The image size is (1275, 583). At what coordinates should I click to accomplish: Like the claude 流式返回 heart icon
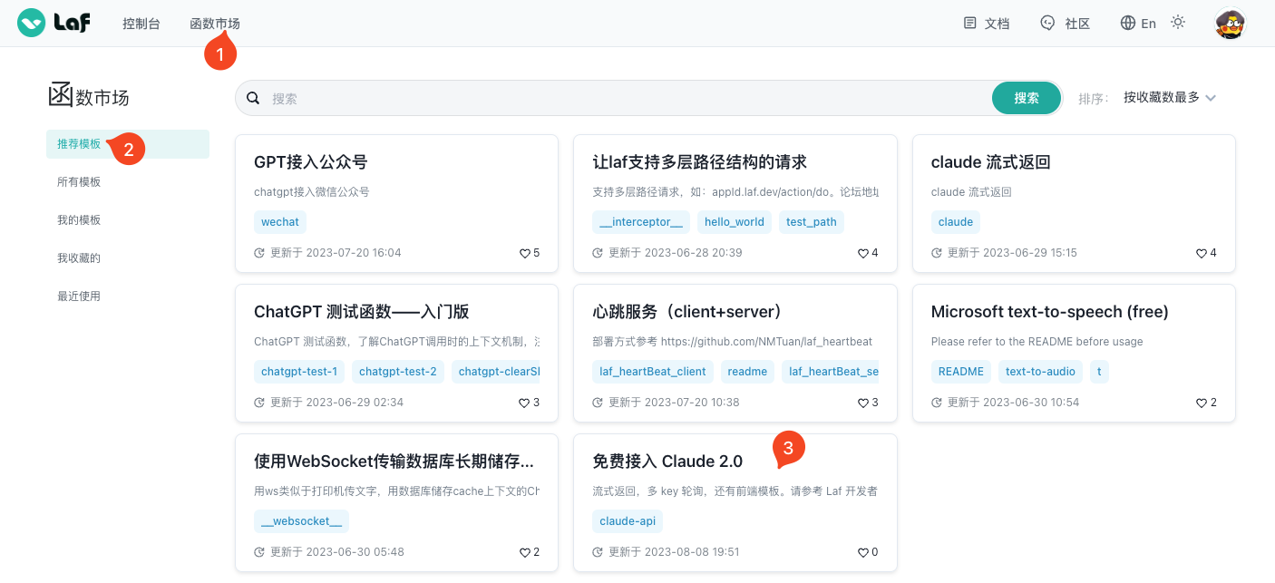(1202, 253)
